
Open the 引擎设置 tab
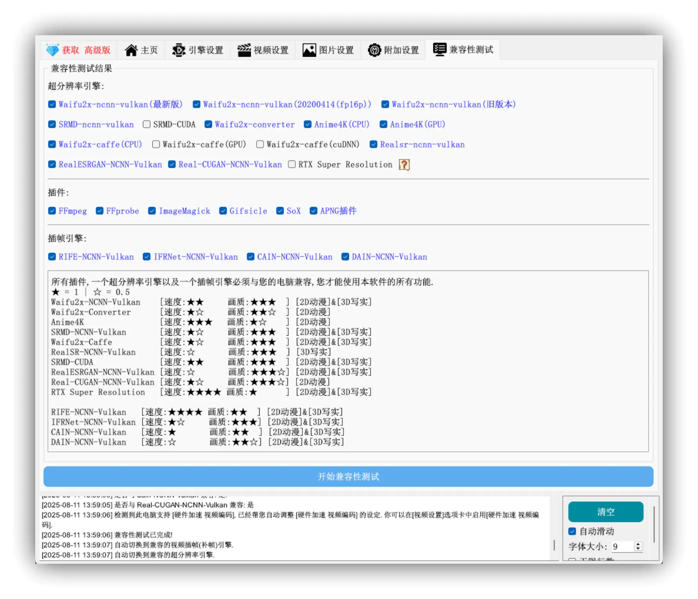[197, 50]
